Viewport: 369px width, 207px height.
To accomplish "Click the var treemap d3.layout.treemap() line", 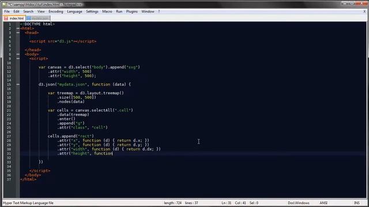I will (x=86, y=93).
